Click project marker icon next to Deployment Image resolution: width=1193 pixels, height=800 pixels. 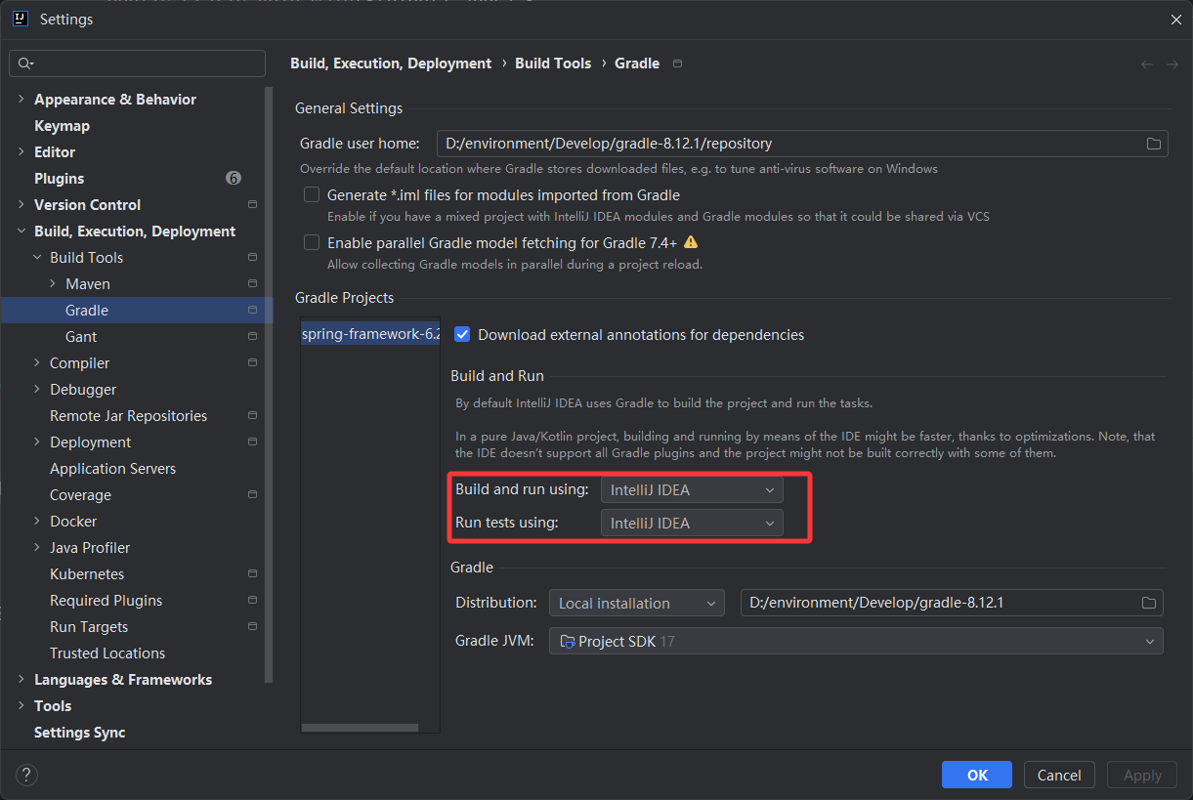[252, 442]
